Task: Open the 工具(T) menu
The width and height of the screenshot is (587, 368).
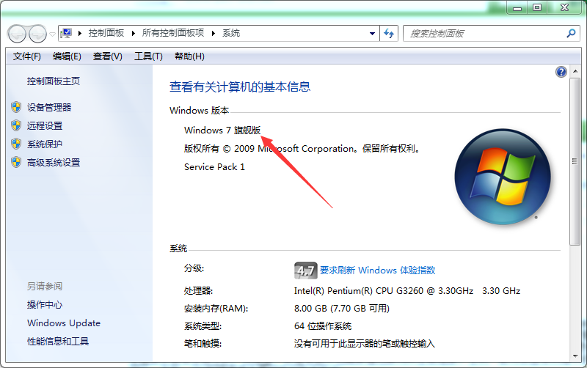Action: pos(147,56)
